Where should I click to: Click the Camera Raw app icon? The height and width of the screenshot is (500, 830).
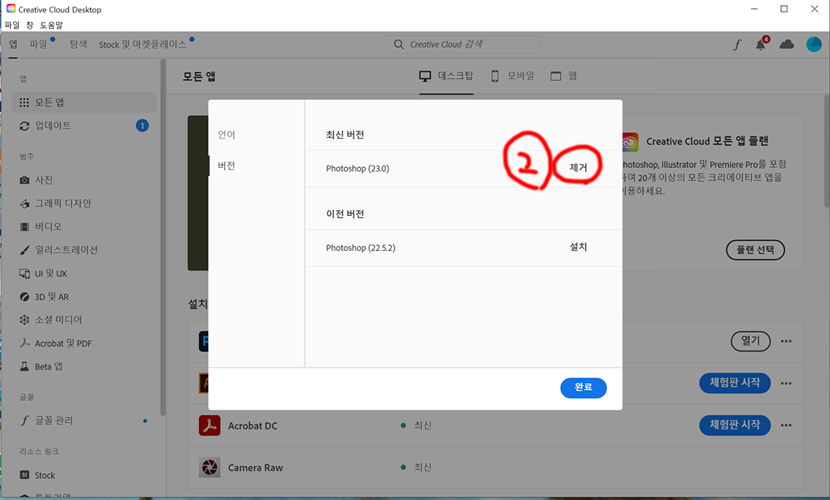[210, 467]
